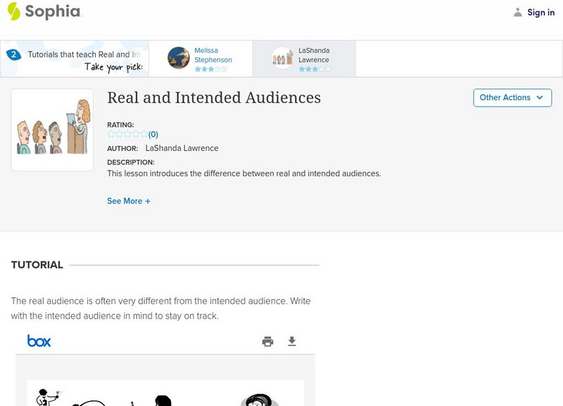Viewport: 563px width, 406px height.
Task: Click the rating count (0) link
Action: tap(153, 134)
